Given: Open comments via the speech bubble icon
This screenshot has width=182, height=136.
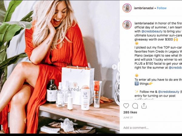Looking at the screenshot, I should point(135,106).
